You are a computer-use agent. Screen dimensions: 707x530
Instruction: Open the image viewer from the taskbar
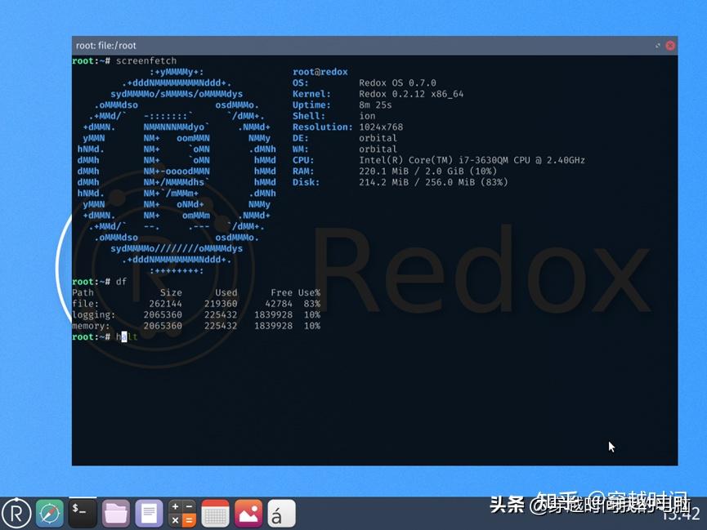(x=247, y=513)
